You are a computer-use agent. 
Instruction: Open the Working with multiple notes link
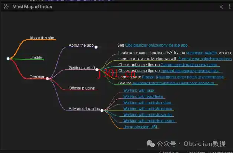[x=147, y=102]
